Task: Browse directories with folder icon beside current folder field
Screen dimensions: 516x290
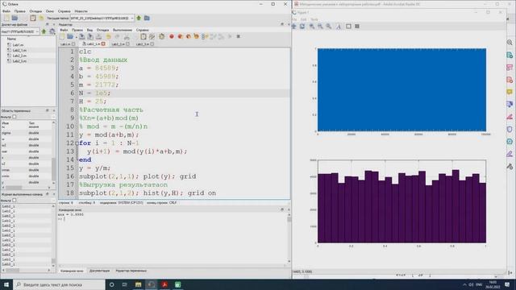Action: 147,18
